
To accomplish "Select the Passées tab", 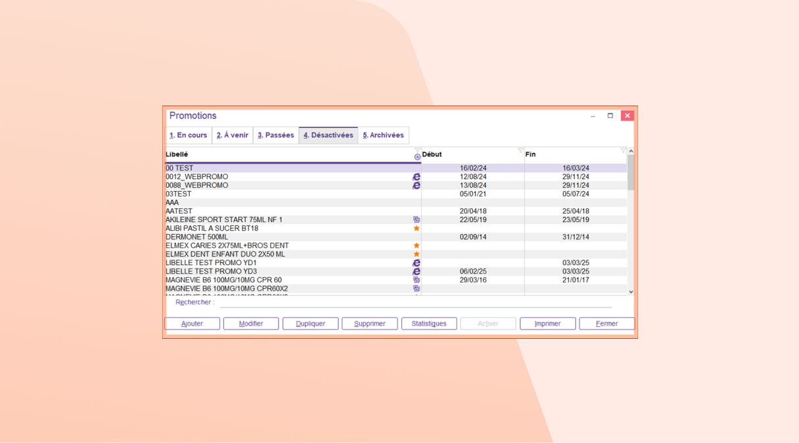I will click(x=276, y=135).
